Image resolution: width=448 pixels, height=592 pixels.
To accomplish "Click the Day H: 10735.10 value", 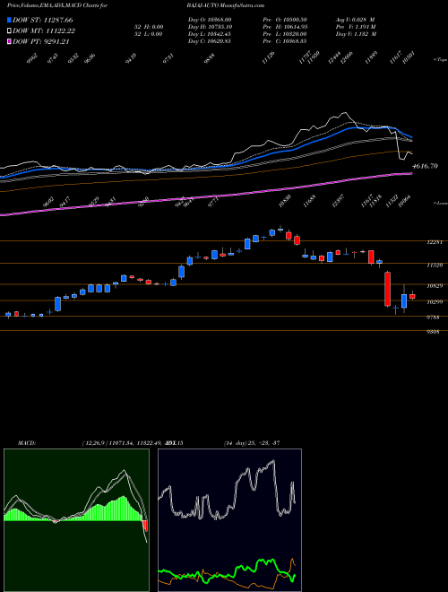I will (210, 27).
